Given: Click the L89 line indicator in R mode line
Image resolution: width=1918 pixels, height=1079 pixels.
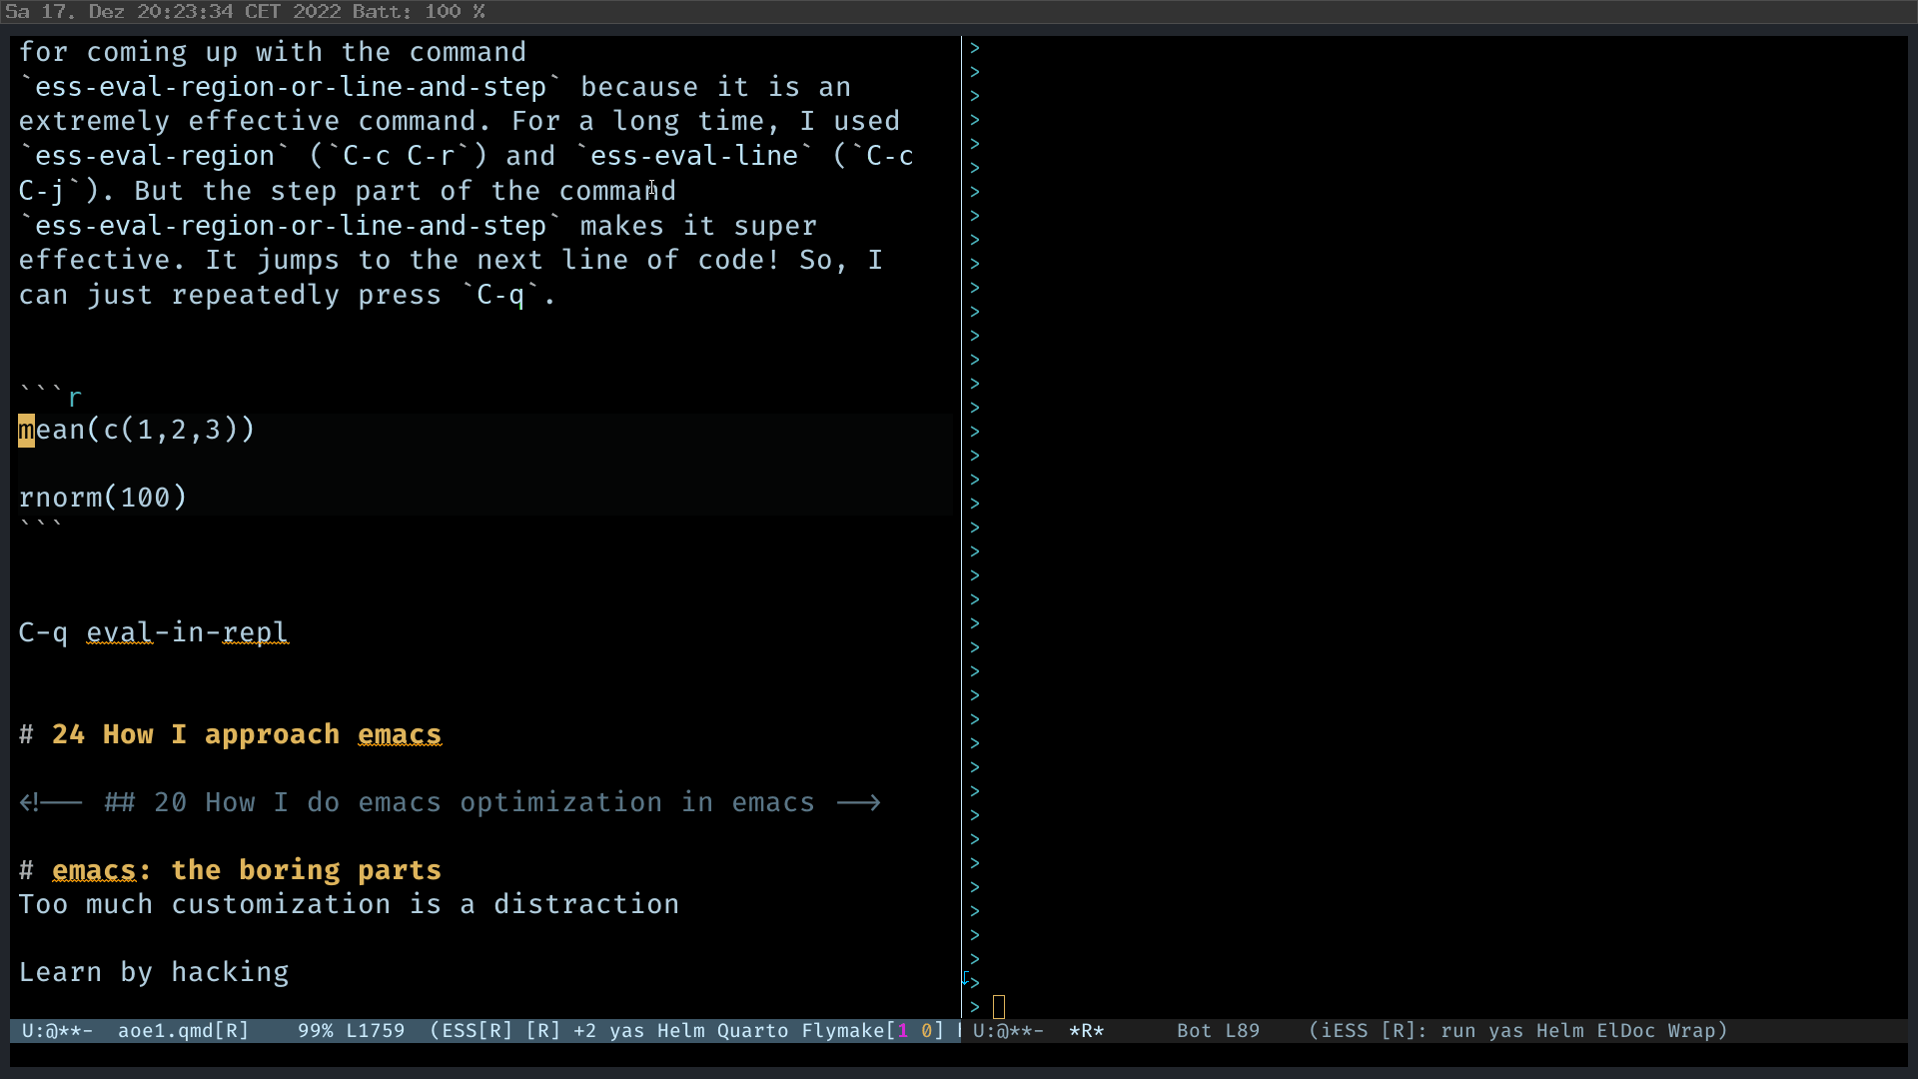Looking at the screenshot, I should (x=1242, y=1030).
